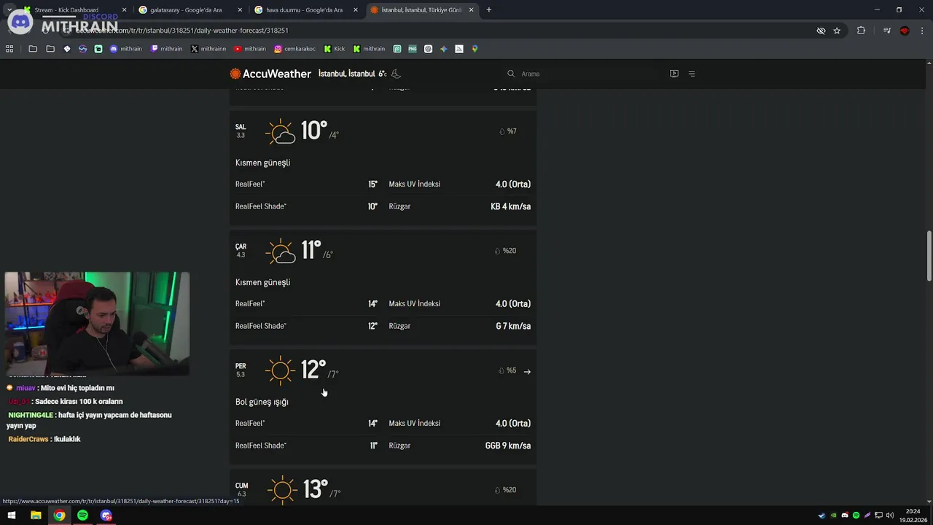Open Spotify from the taskbar
Viewport: 933px width, 525px height.
point(82,516)
